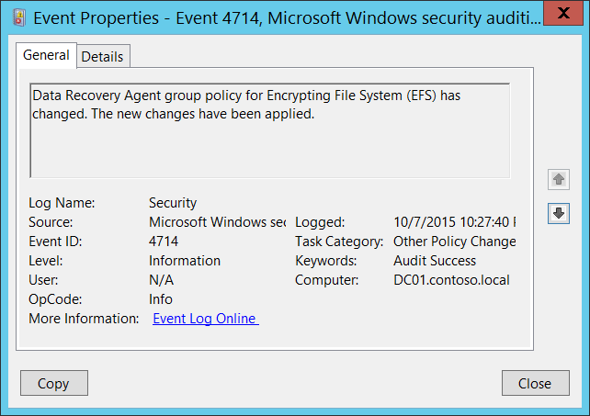Screen dimensions: 590x416
Task: Open the Event Log Online link
Action: click(x=205, y=319)
